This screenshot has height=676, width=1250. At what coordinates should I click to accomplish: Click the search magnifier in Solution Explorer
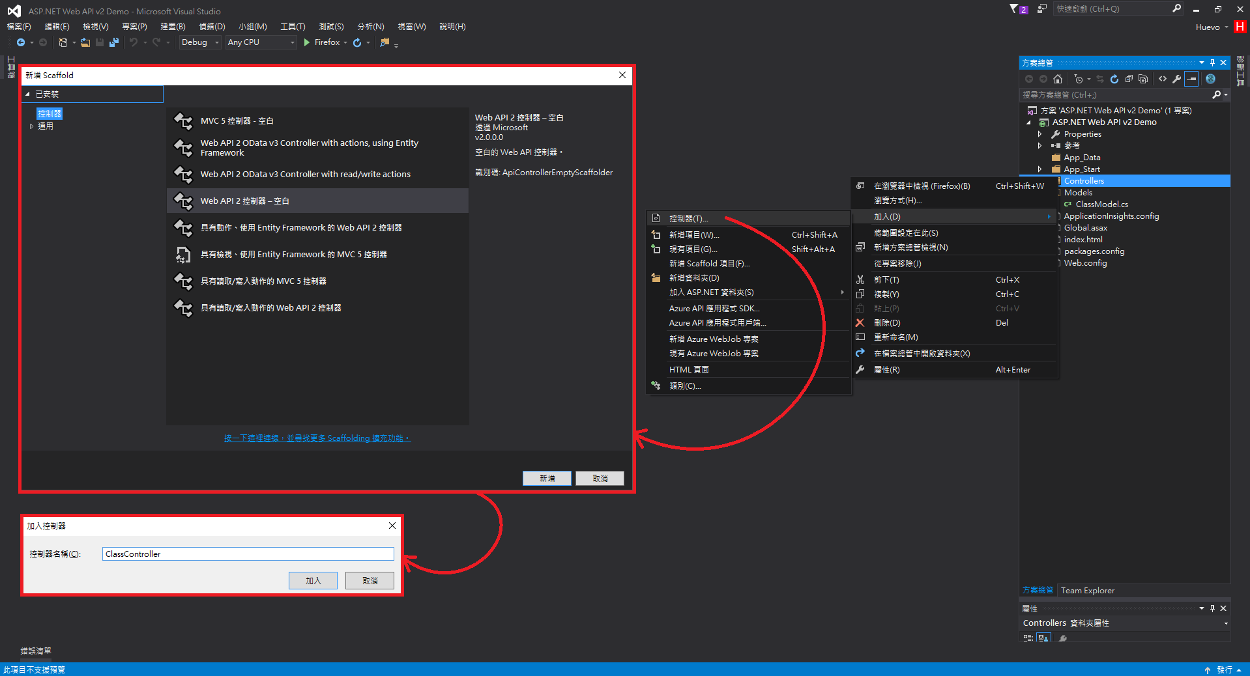(1216, 95)
